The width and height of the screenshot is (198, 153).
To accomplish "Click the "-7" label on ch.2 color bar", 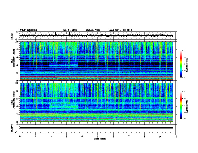I will click(184, 119).
